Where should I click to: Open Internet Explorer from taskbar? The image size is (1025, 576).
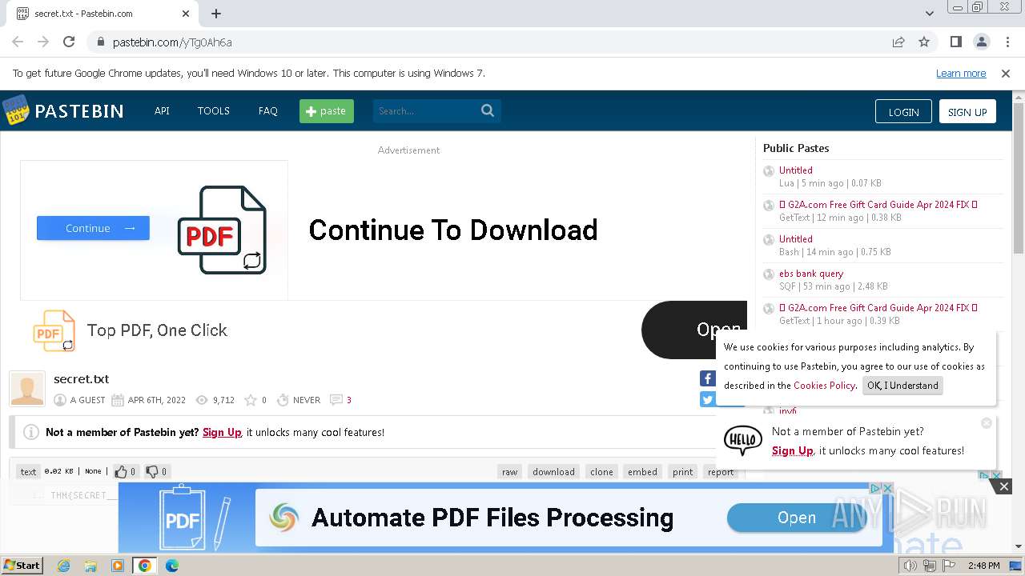pyautogui.click(x=63, y=566)
